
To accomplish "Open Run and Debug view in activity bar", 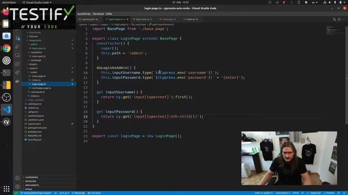I will pyautogui.click(x=17, y=47).
